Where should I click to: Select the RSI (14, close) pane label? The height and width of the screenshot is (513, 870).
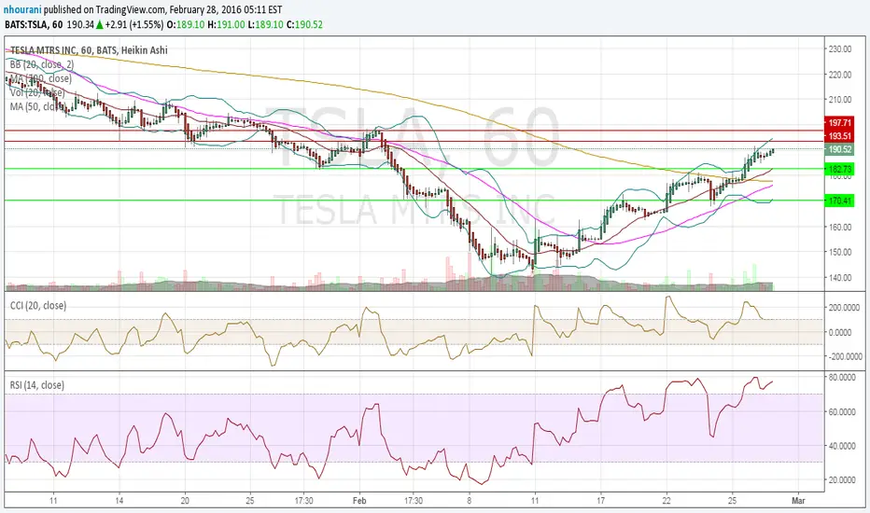click(37, 385)
